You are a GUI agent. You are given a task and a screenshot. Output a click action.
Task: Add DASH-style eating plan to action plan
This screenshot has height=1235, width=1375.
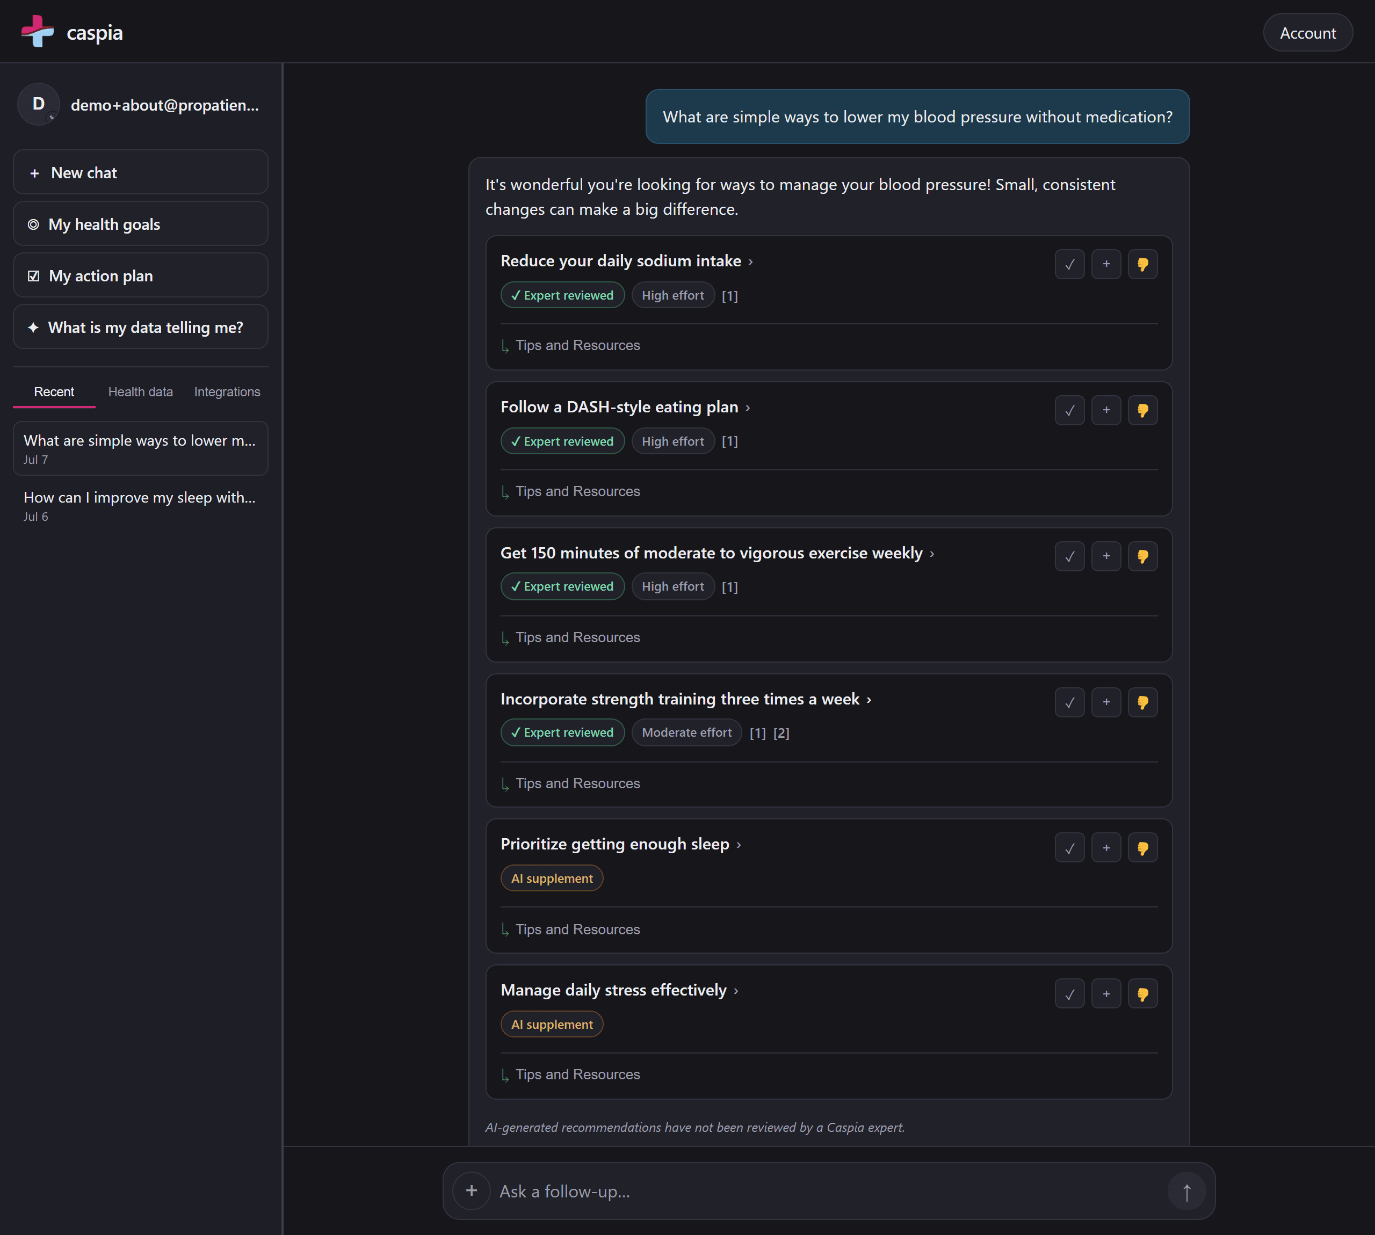[1106, 410]
